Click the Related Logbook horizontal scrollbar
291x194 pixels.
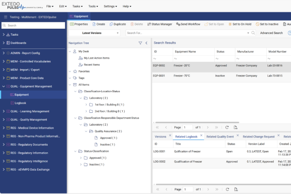tap(223, 185)
